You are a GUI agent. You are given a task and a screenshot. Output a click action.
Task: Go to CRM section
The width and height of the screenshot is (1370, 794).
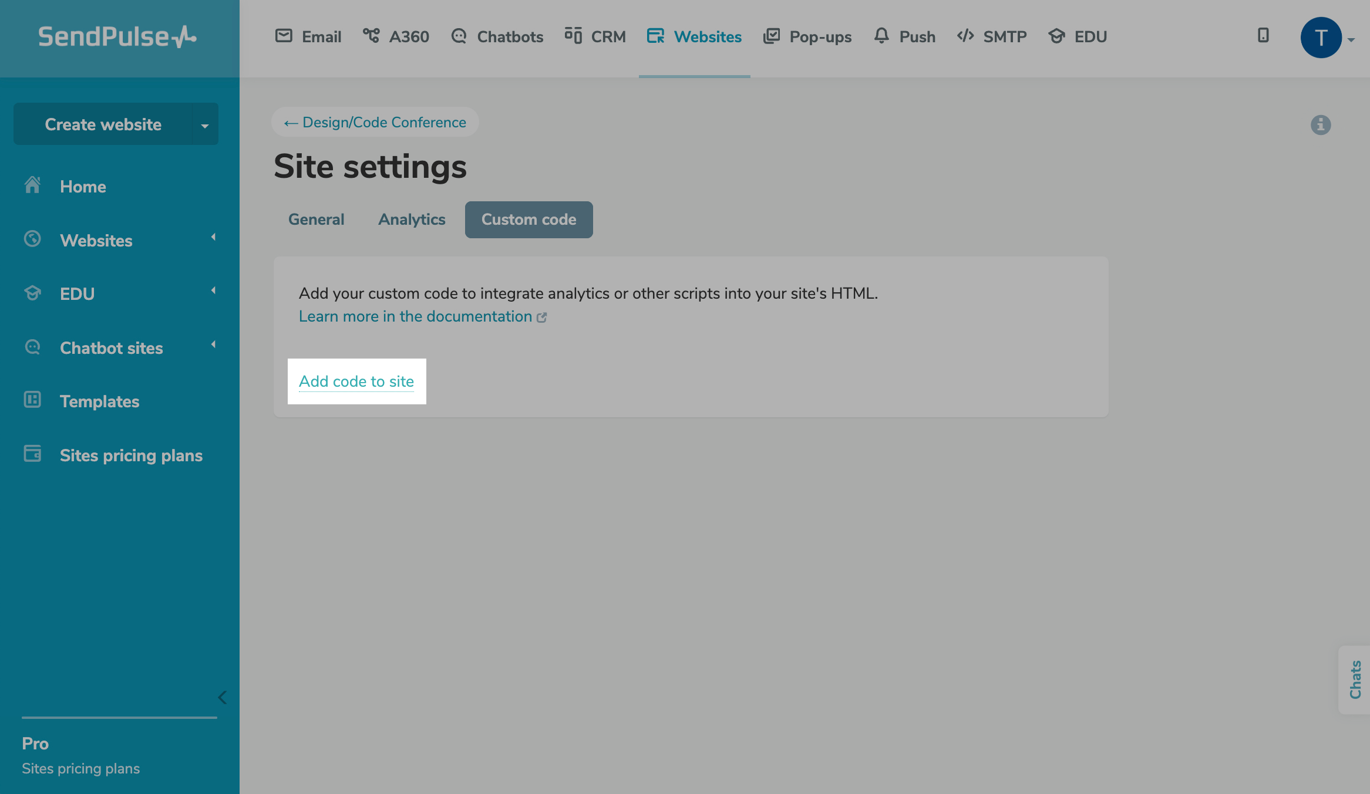595,36
